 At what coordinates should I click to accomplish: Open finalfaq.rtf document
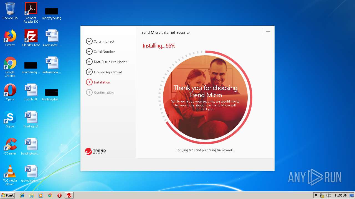click(31, 120)
